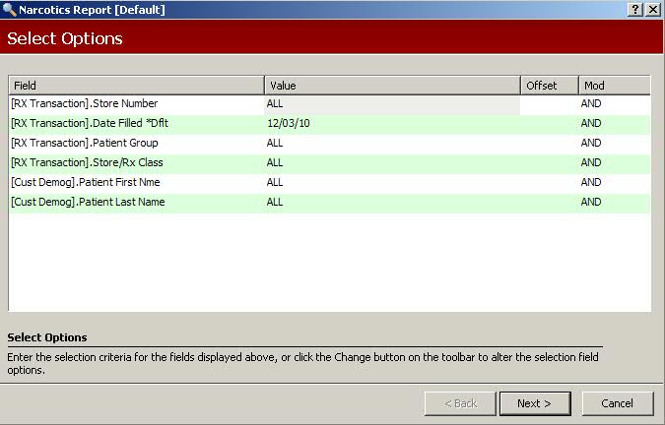
Task: Click the Cancel button
Action: point(617,403)
